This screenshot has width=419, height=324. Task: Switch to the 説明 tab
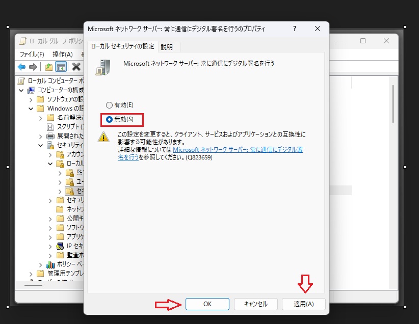click(167, 47)
